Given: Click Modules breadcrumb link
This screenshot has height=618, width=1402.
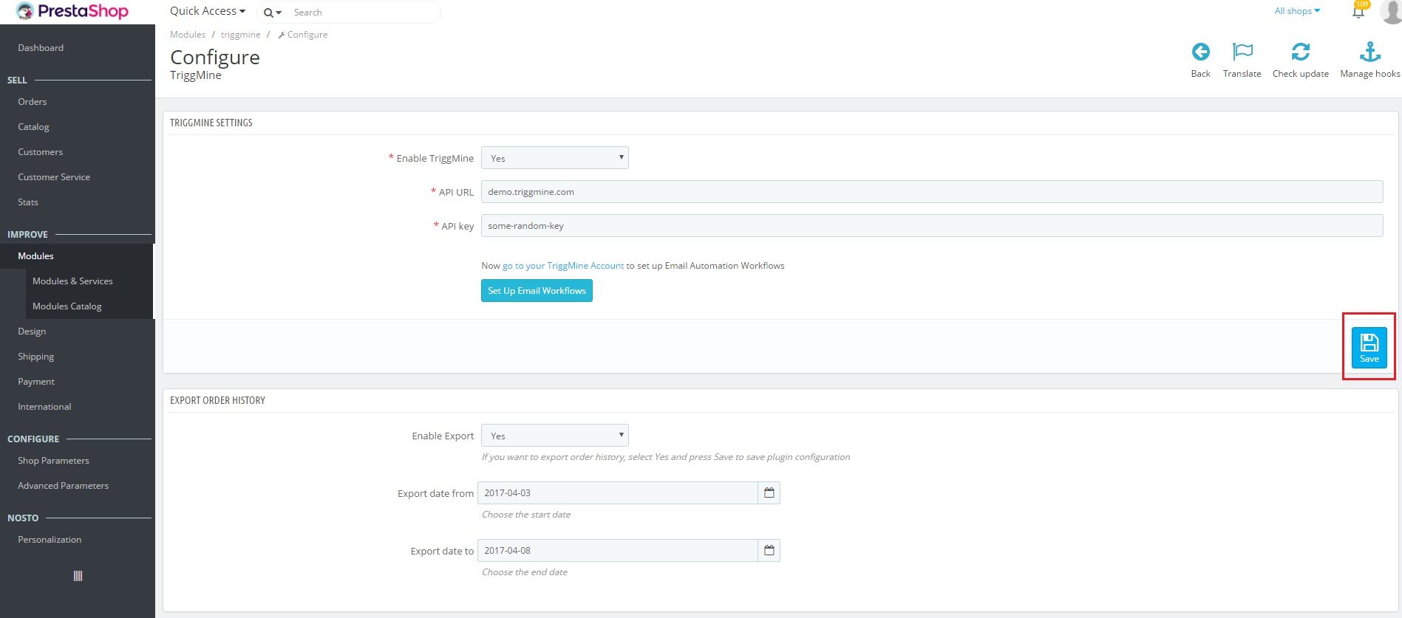Looking at the screenshot, I should point(188,35).
